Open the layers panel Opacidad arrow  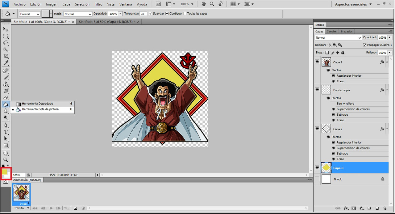tap(390, 37)
